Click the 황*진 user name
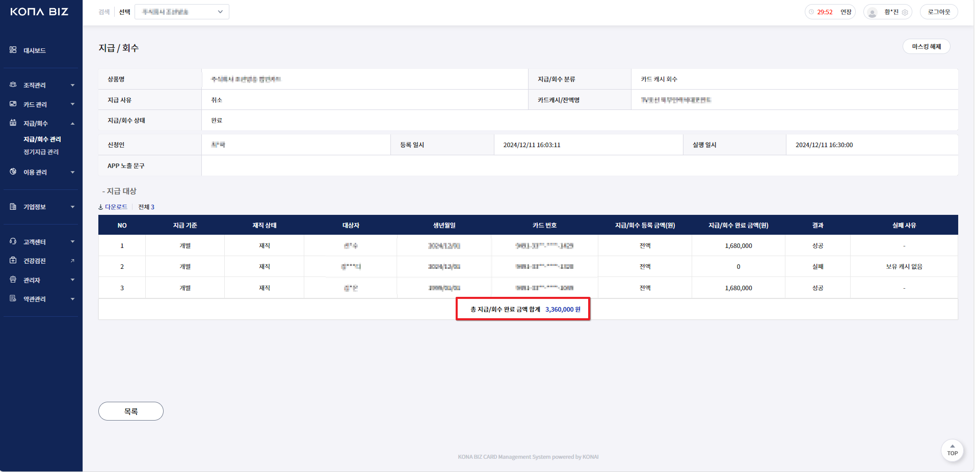 point(891,12)
